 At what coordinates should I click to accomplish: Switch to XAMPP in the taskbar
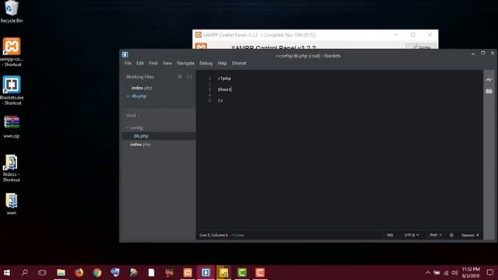[x=188, y=273]
